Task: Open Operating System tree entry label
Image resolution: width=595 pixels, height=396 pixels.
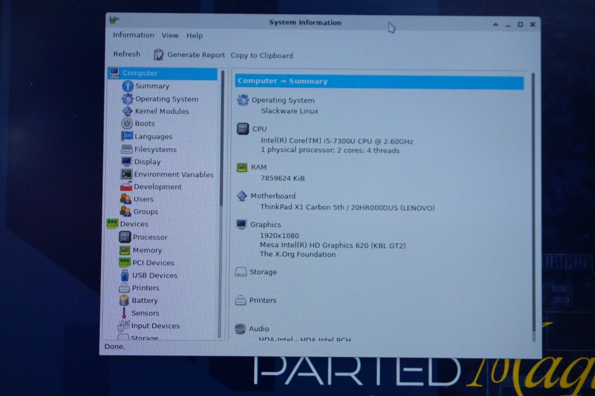Action: tap(167, 99)
